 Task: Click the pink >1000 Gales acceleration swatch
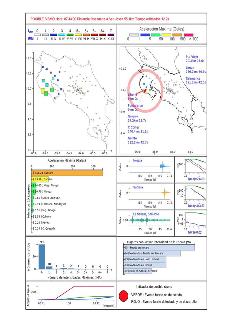[189, 35]
